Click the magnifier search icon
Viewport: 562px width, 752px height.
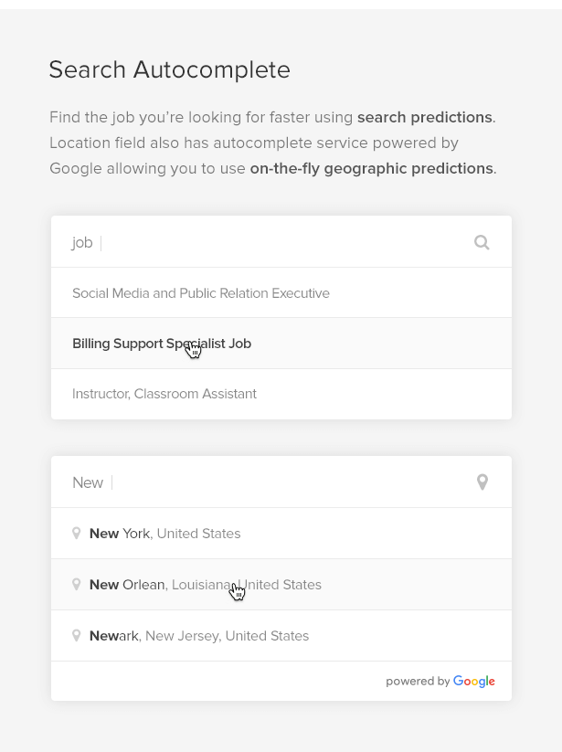(x=482, y=242)
